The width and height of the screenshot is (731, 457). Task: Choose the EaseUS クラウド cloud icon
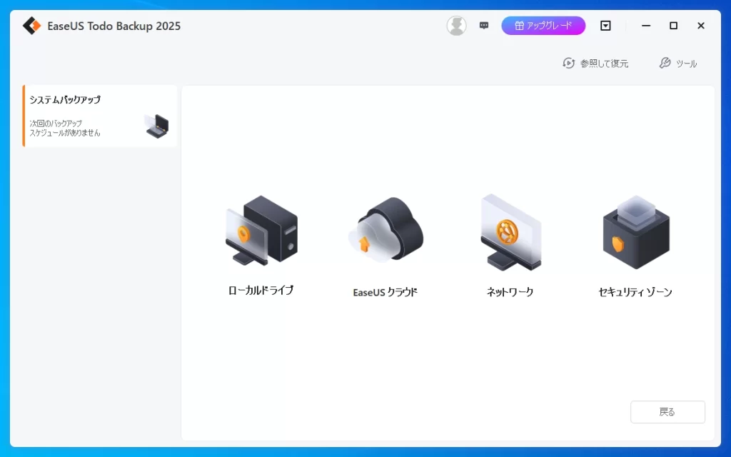pyautogui.click(x=385, y=231)
